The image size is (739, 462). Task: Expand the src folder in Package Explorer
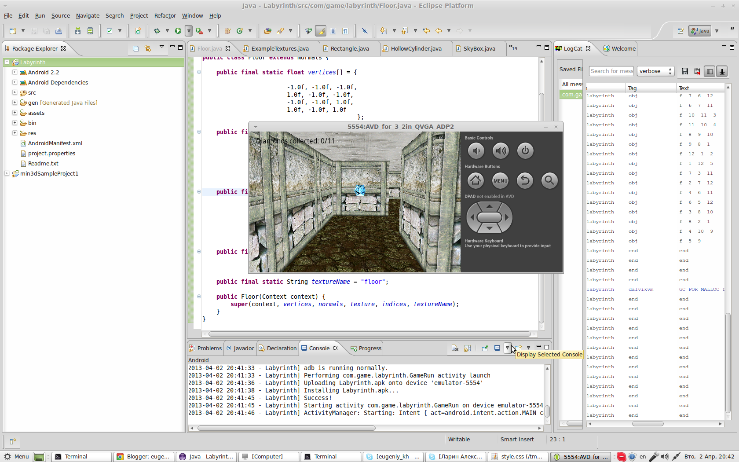[15, 92]
